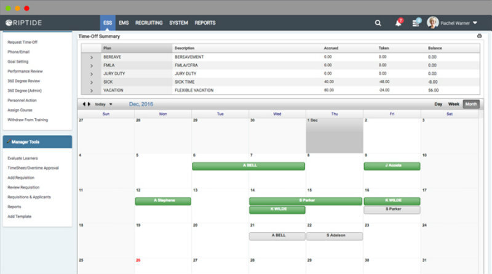This screenshot has height=274, width=492.
Task: Expand the VACATION plan row
Action: tap(91, 90)
